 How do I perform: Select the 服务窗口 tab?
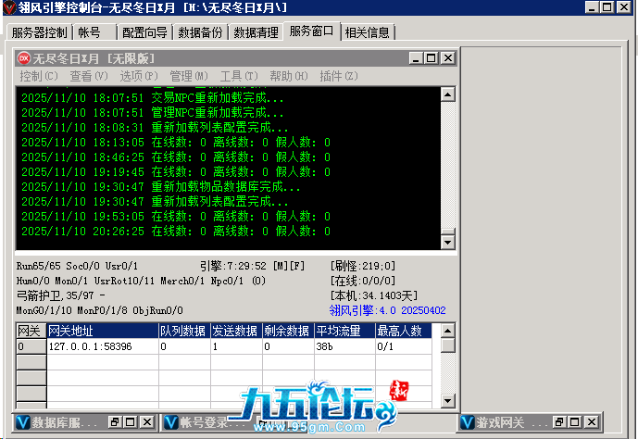312,31
